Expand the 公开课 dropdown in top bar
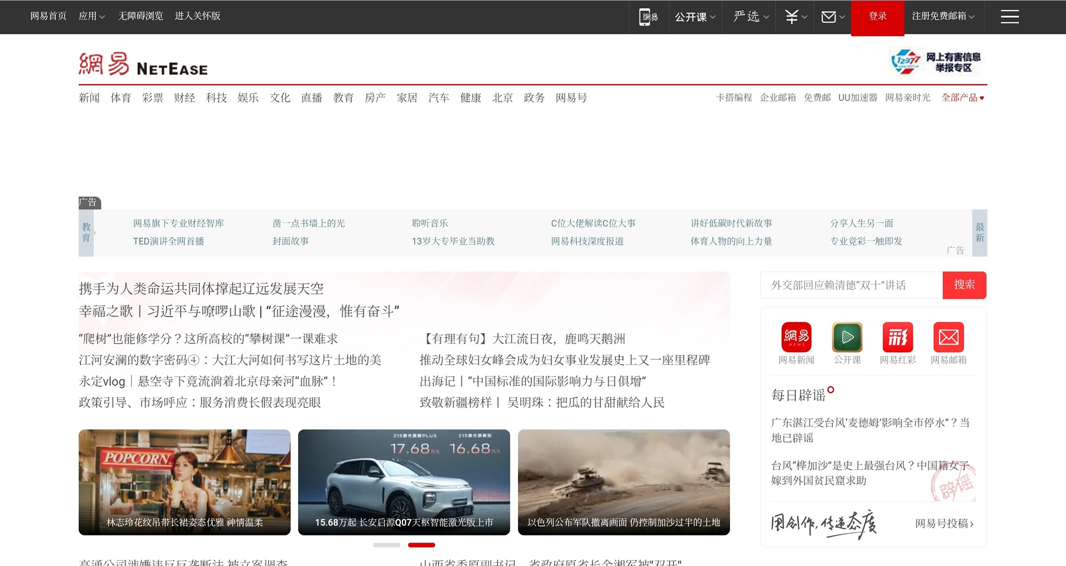1066x566 pixels. tap(695, 17)
